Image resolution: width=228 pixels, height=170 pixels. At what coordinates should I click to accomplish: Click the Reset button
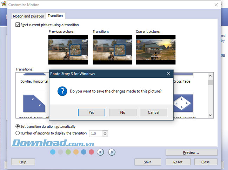(178, 162)
